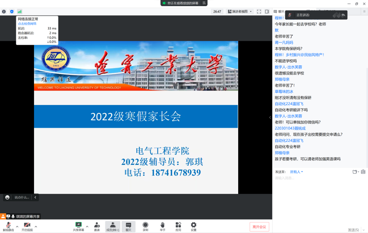Select message 很遗憾没能去学校

pos(289,73)
